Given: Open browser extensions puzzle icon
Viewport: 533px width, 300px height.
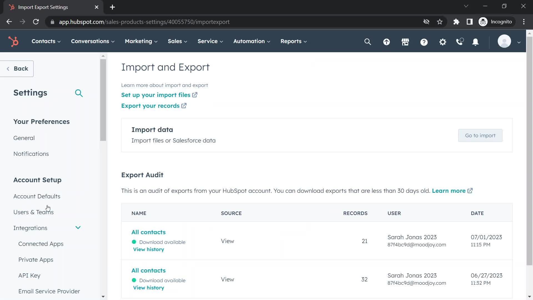Looking at the screenshot, I should click(456, 22).
